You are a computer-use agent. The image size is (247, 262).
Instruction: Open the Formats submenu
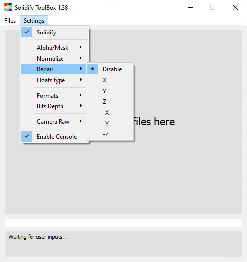54,95
